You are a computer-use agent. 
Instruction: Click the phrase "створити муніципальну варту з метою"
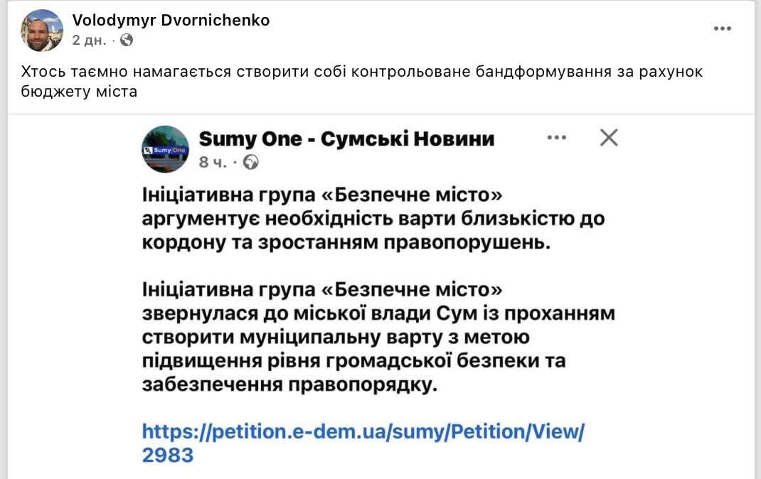(336, 337)
